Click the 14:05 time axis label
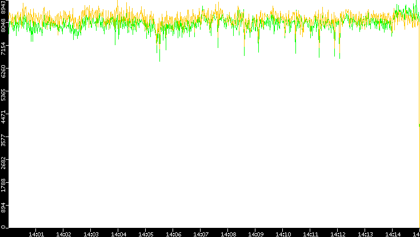Image resolution: width=420 pixels, height=237 pixels. [x=146, y=234]
